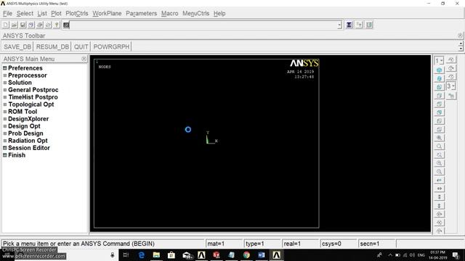The height and width of the screenshot is (261, 465).
Task: Click the Pan-Zoom-Rotate toolbar icon
Action: (31, 25)
